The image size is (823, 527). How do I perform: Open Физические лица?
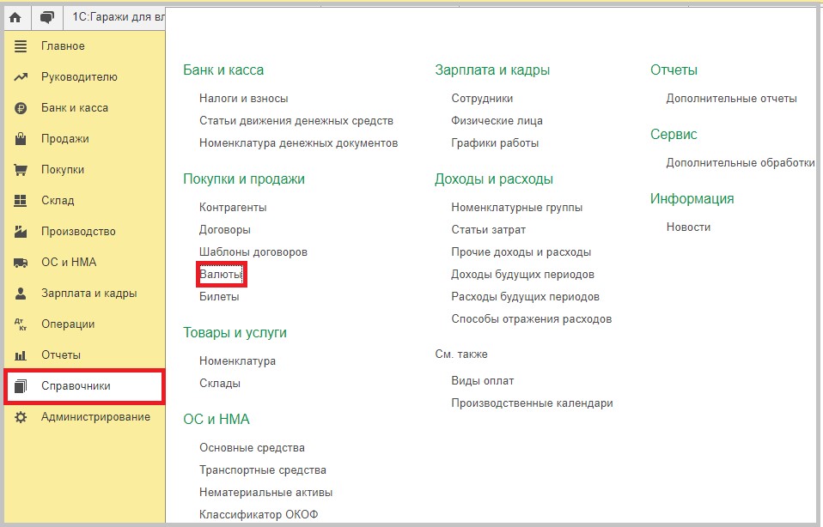[x=497, y=121]
